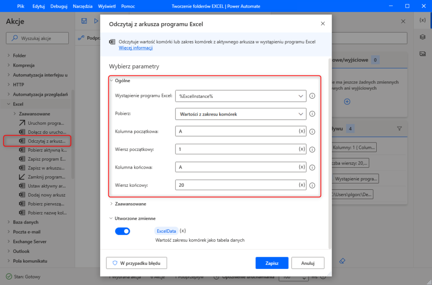Click the {x} variable picker in Wiersz końcowy
The width and height of the screenshot is (432, 285).
click(302, 185)
